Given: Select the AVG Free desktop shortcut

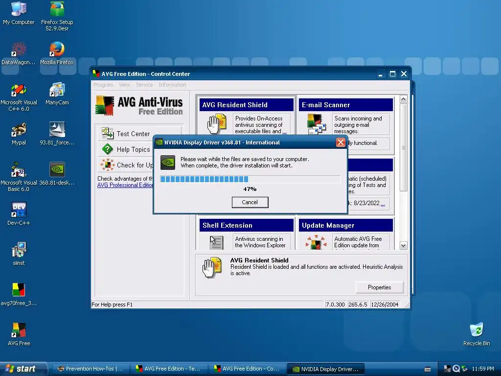Looking at the screenshot, I should [19, 334].
